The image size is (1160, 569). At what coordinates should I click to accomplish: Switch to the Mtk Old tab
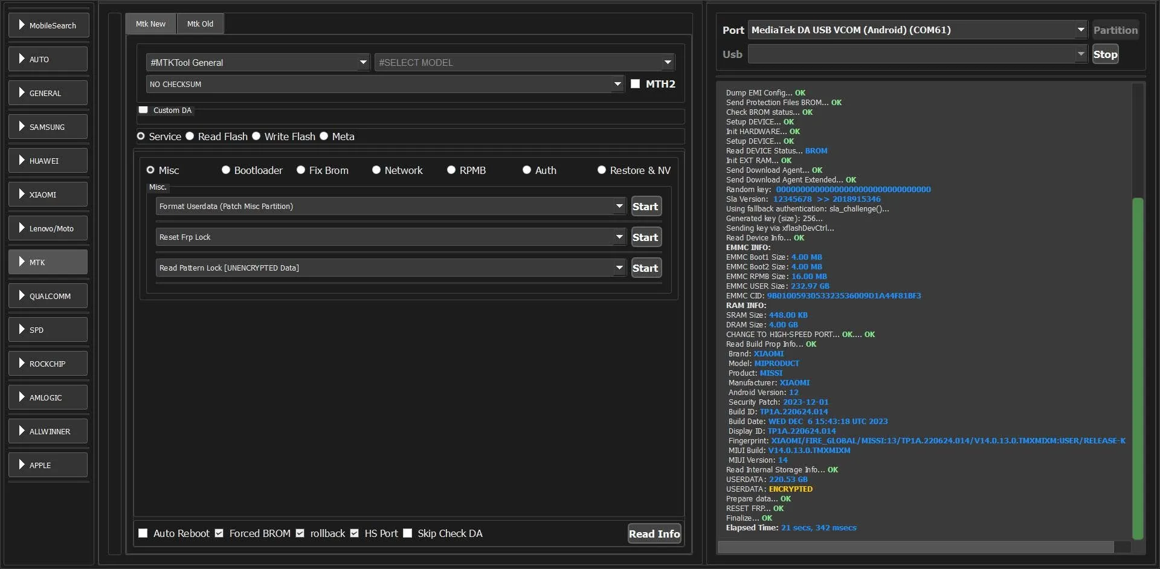pos(200,24)
